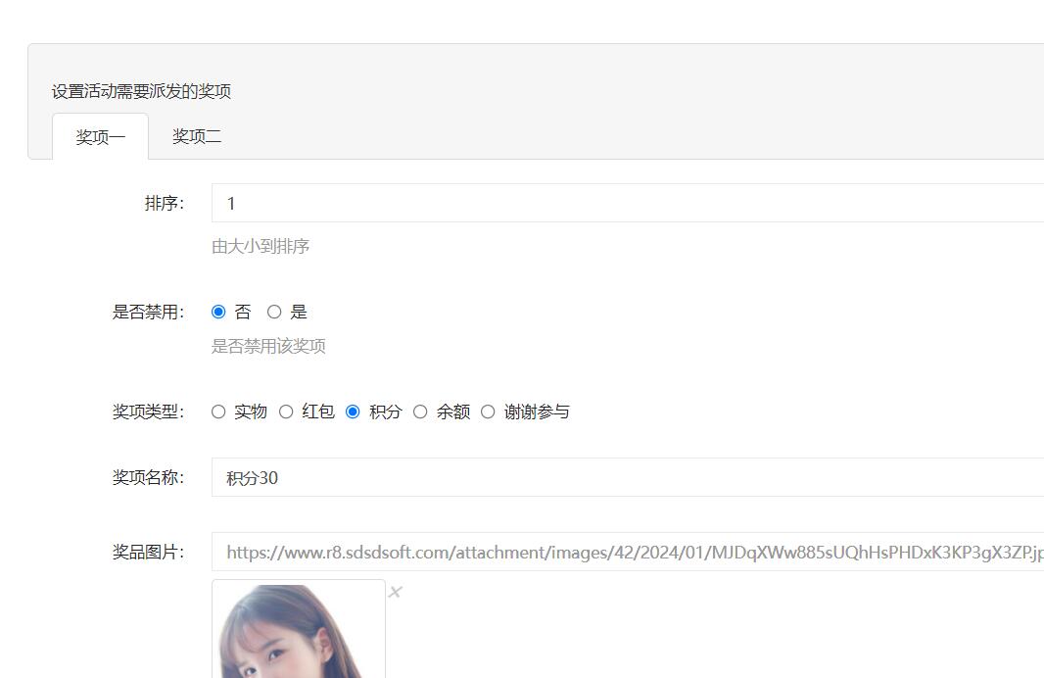Switch to the 奖项一 tab
Viewport: 1044px width, 678px height.
click(101, 136)
